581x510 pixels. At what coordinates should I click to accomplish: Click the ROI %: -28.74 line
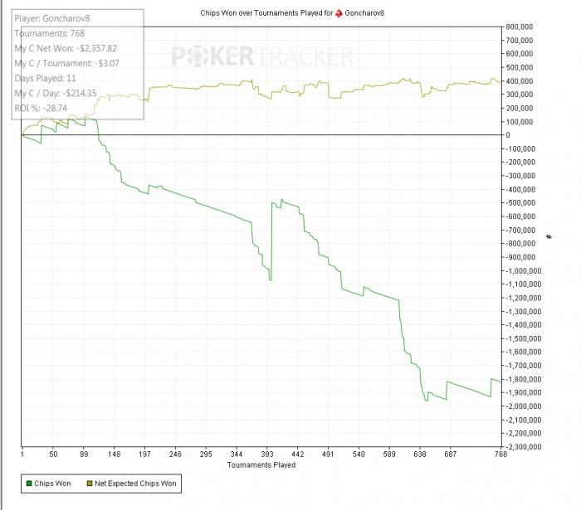(41, 109)
